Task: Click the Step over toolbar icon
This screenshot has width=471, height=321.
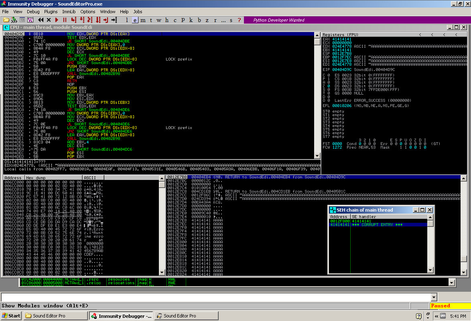Action: [x=82, y=20]
